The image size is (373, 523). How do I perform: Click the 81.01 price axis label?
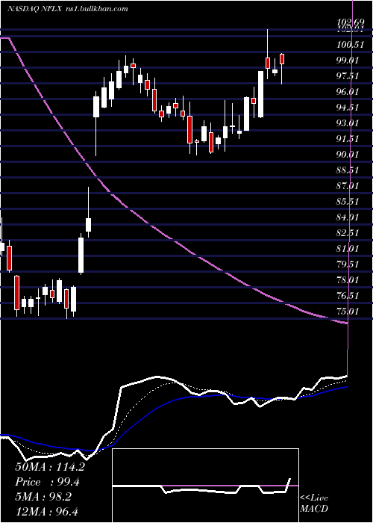point(348,249)
